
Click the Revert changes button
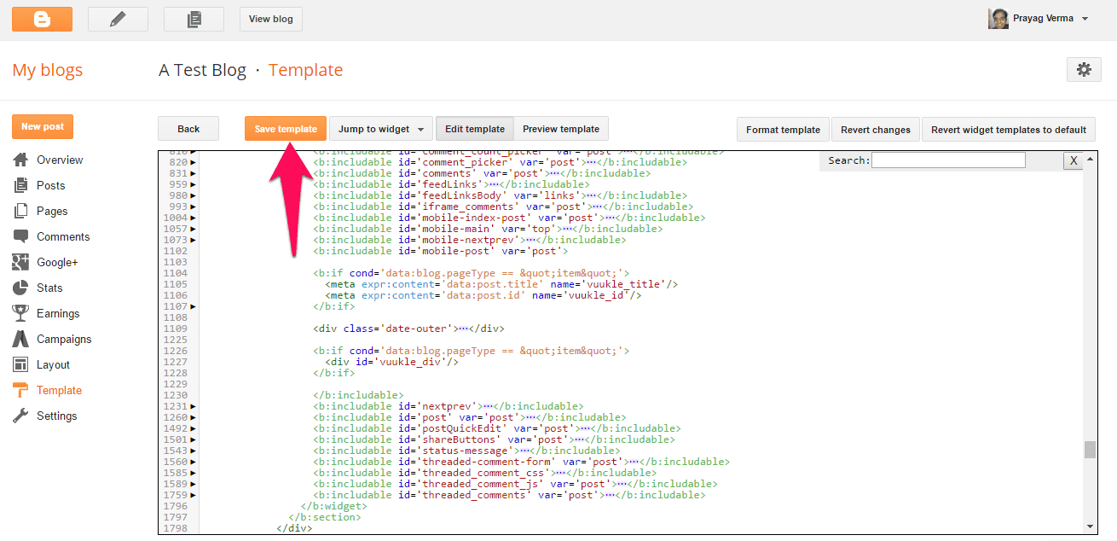coord(875,130)
